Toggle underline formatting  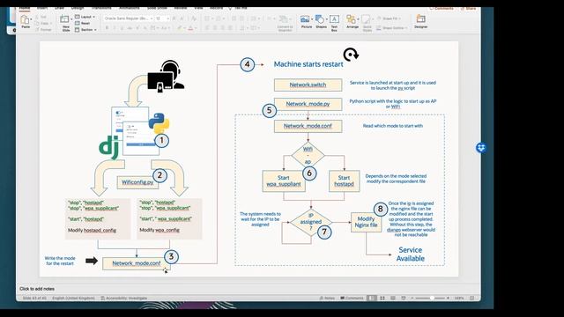point(122,28)
